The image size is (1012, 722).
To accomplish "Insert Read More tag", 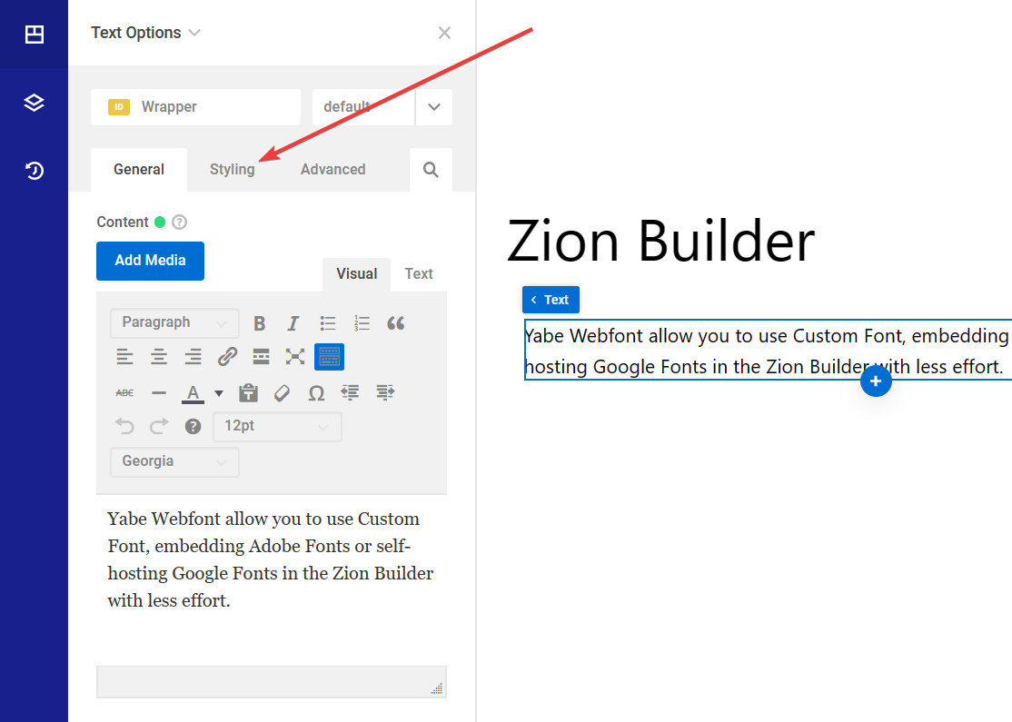I will click(262, 357).
